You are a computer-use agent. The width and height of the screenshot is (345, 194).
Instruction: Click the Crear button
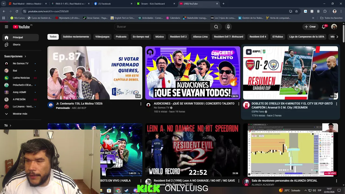pyautogui.click(x=310, y=27)
